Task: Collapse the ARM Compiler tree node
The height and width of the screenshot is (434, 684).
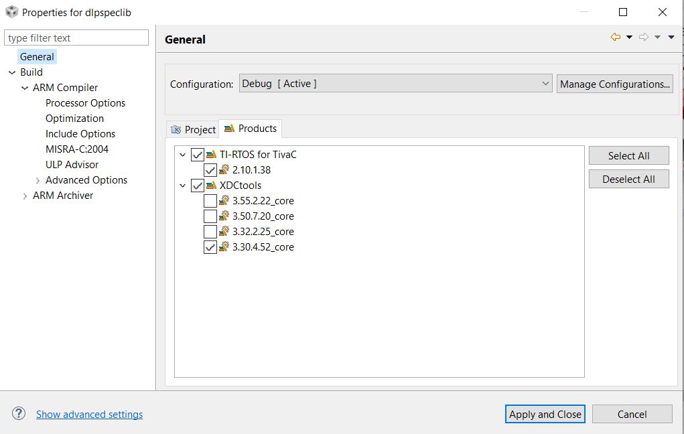Action: point(25,88)
